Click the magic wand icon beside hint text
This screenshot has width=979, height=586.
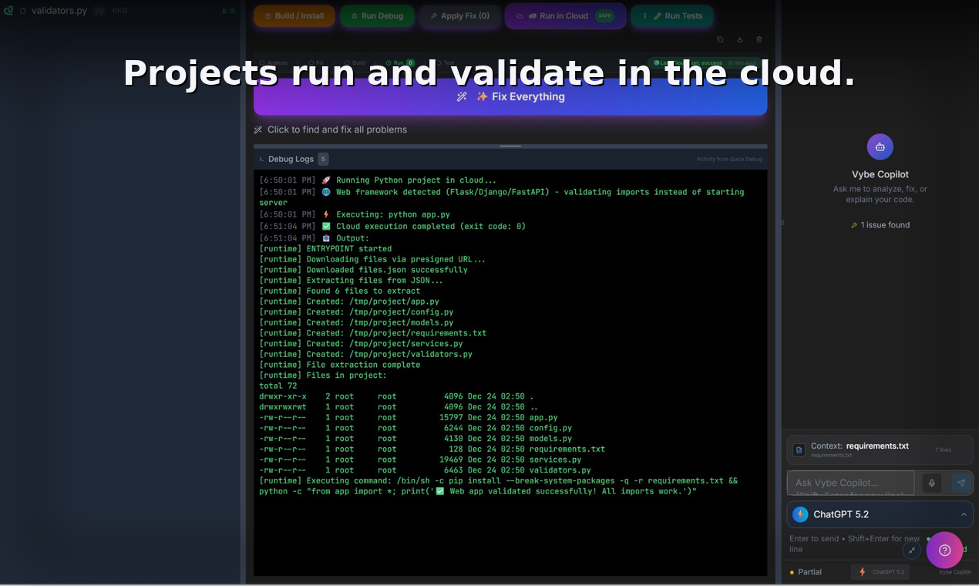pos(258,130)
